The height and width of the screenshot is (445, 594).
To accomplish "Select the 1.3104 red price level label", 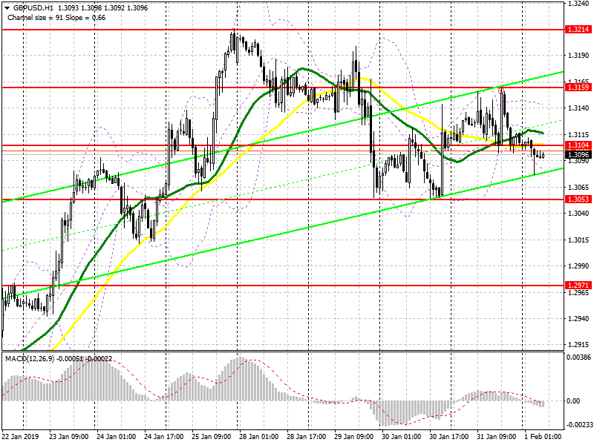I will [578, 145].
